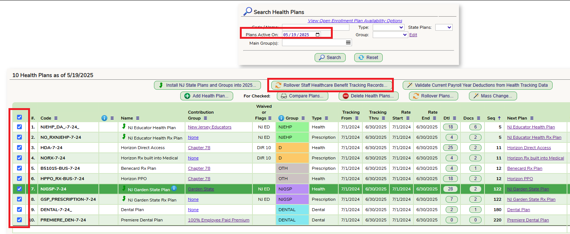Click the info icon next to NJ Garden State Plan
Image resolution: width=570 pixels, height=234 pixels.
click(x=174, y=188)
